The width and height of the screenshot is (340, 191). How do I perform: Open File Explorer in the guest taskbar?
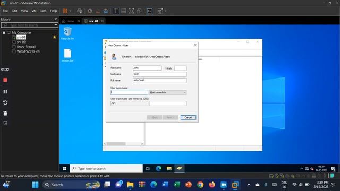point(169,169)
